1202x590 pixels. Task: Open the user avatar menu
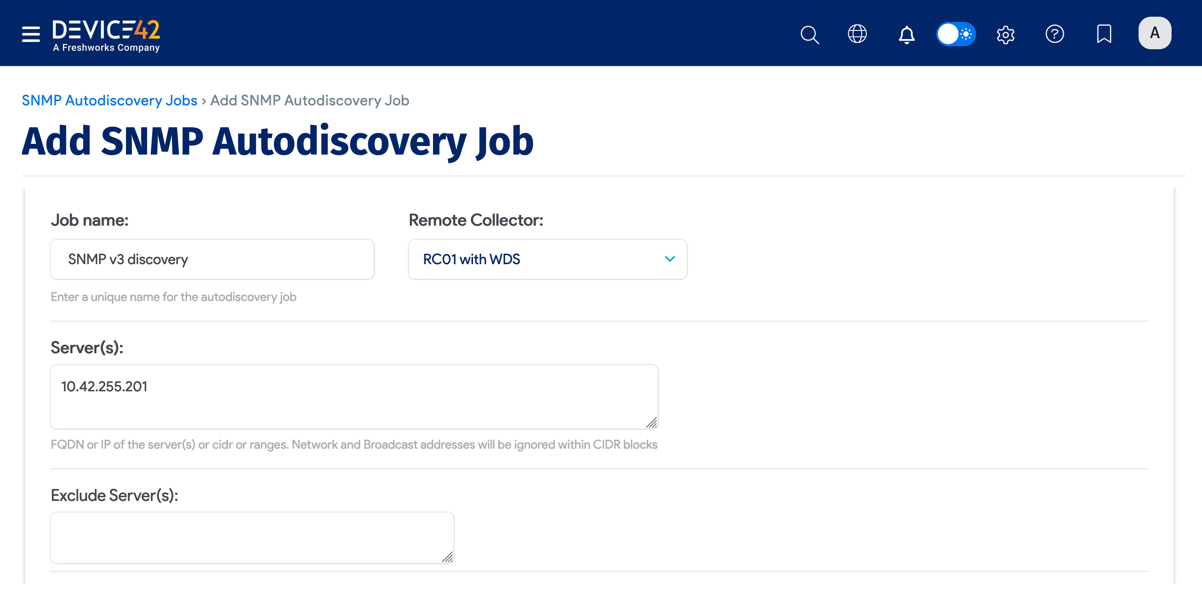1154,32
